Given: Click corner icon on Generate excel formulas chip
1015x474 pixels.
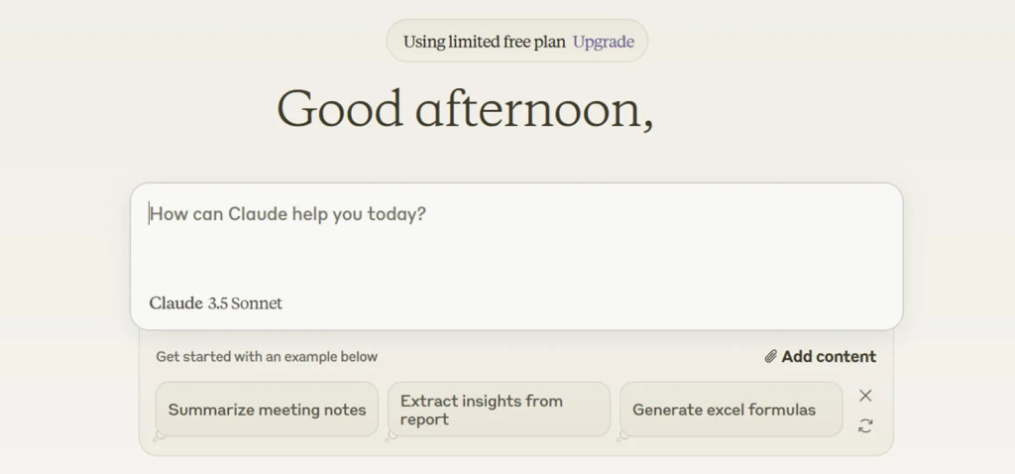Looking at the screenshot, I should click(622, 435).
